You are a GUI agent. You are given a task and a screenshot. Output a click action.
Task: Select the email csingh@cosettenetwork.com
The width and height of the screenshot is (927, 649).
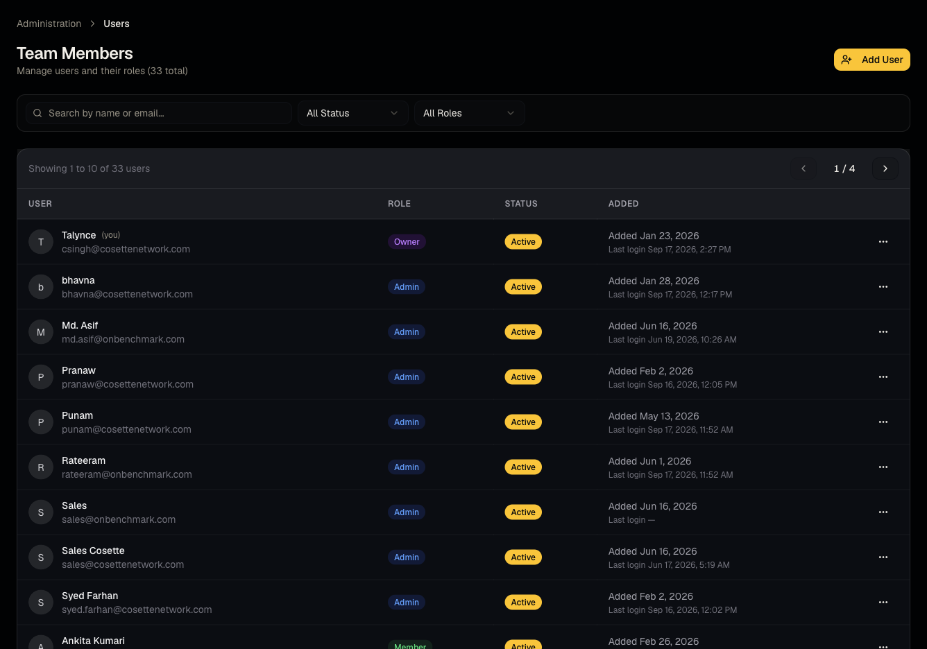[126, 250]
